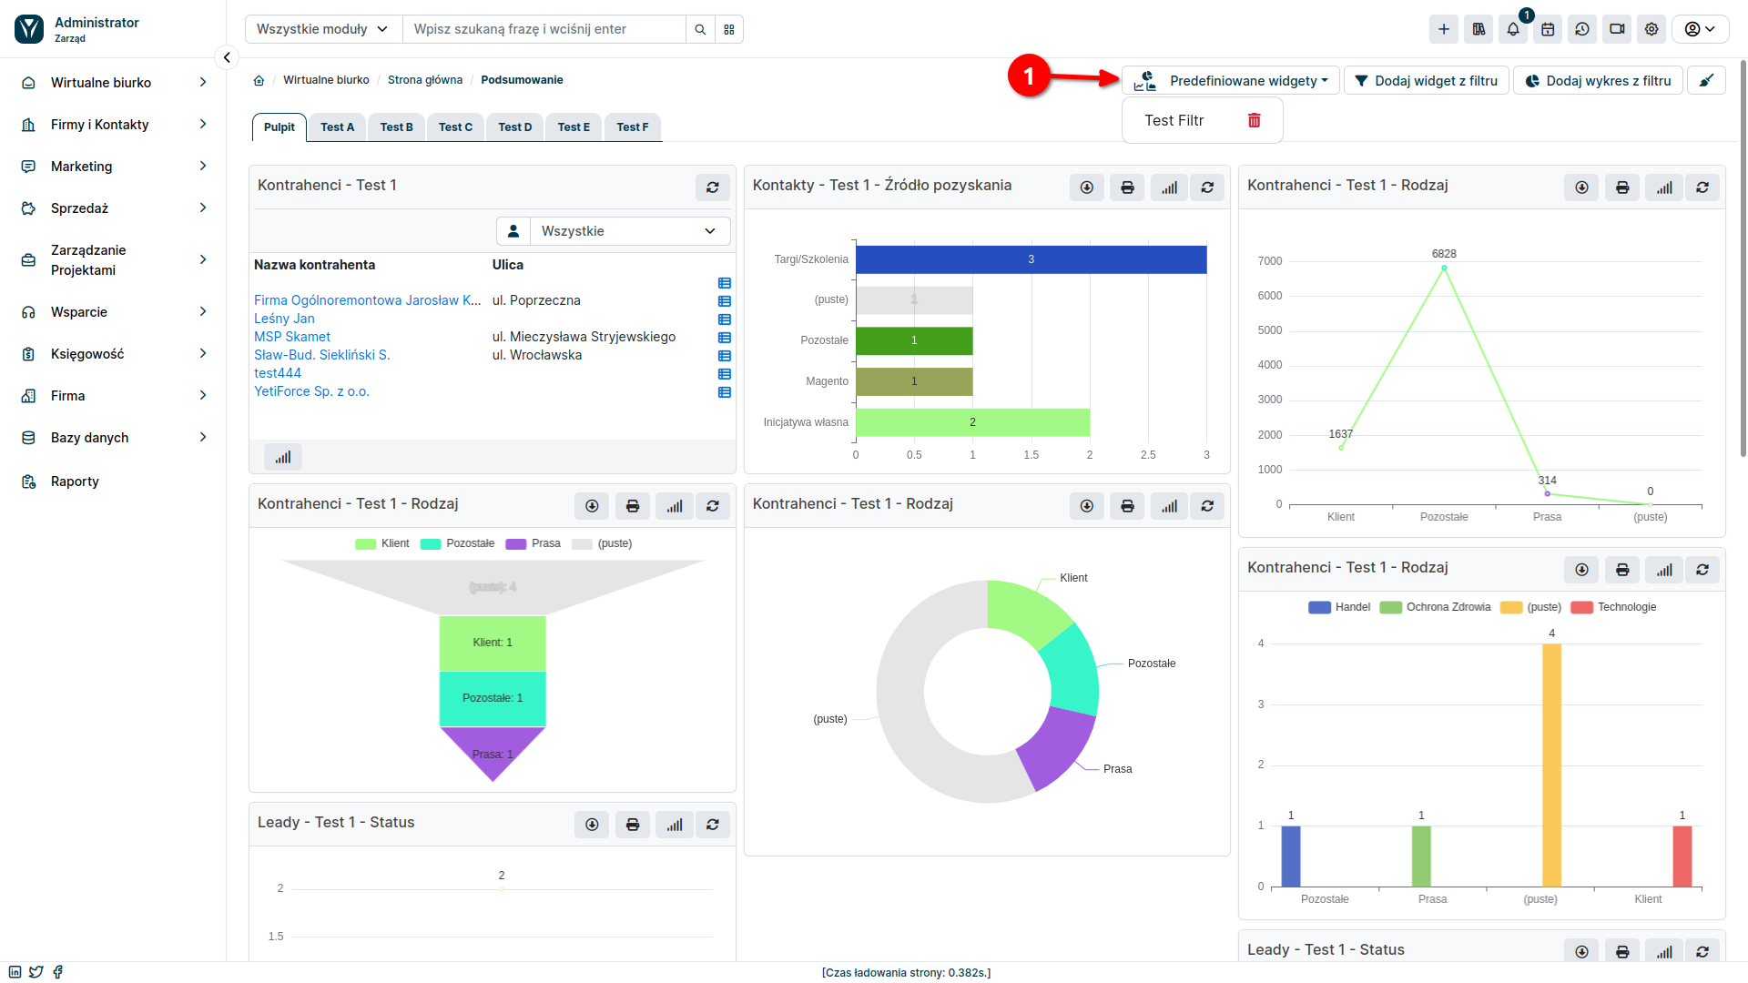Open the LinkedIn icon in footer

15,972
